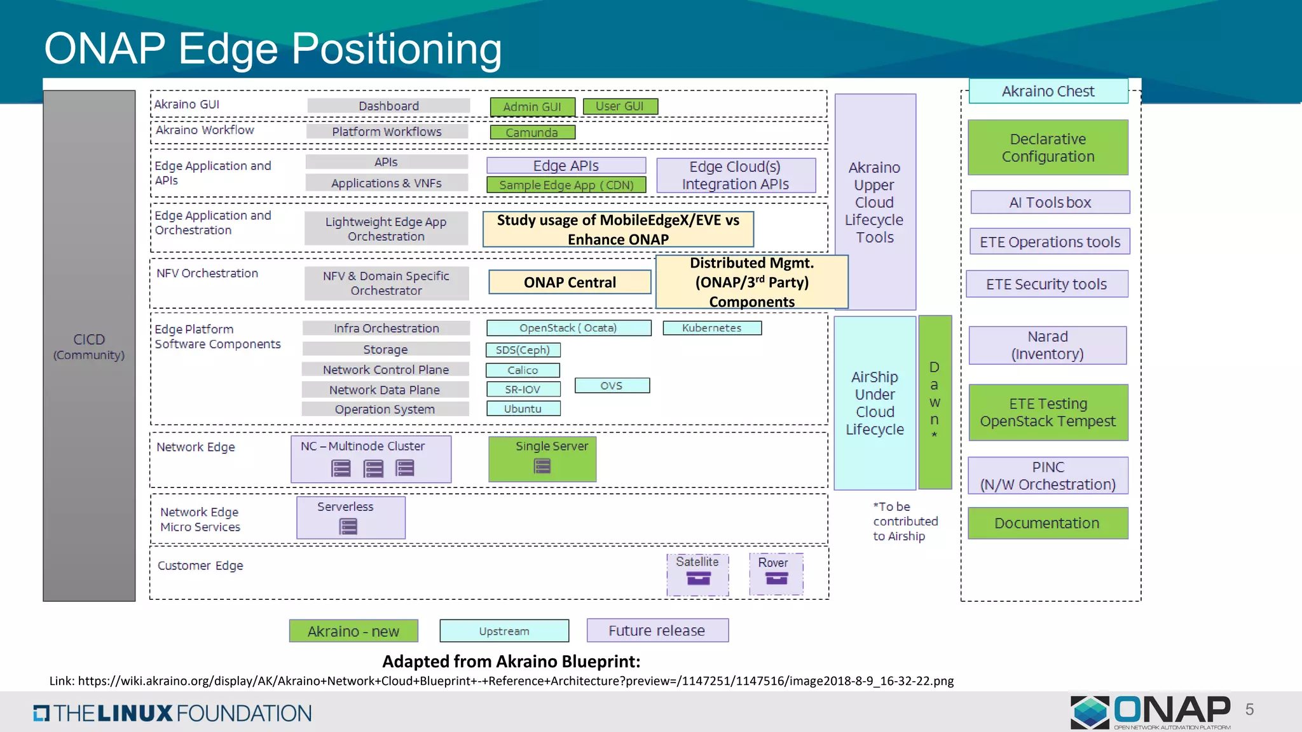This screenshot has height=732, width=1302.
Task: Click the Kubernetes box
Action: click(711, 328)
